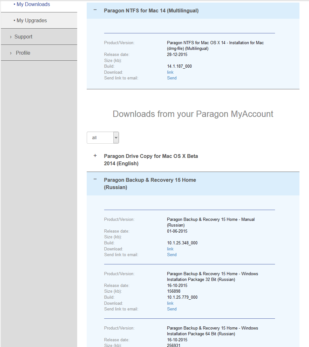Send the Backup & Recovery Manual link by email
The width and height of the screenshot is (309, 347).
[x=171, y=255]
